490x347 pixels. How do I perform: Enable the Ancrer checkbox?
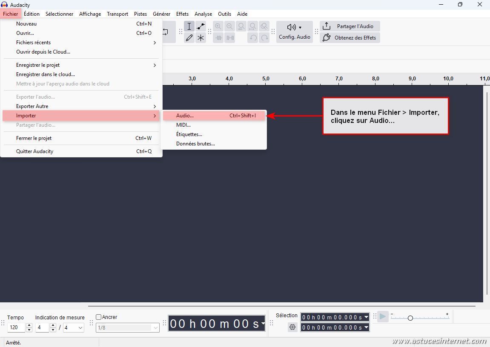[x=99, y=317]
